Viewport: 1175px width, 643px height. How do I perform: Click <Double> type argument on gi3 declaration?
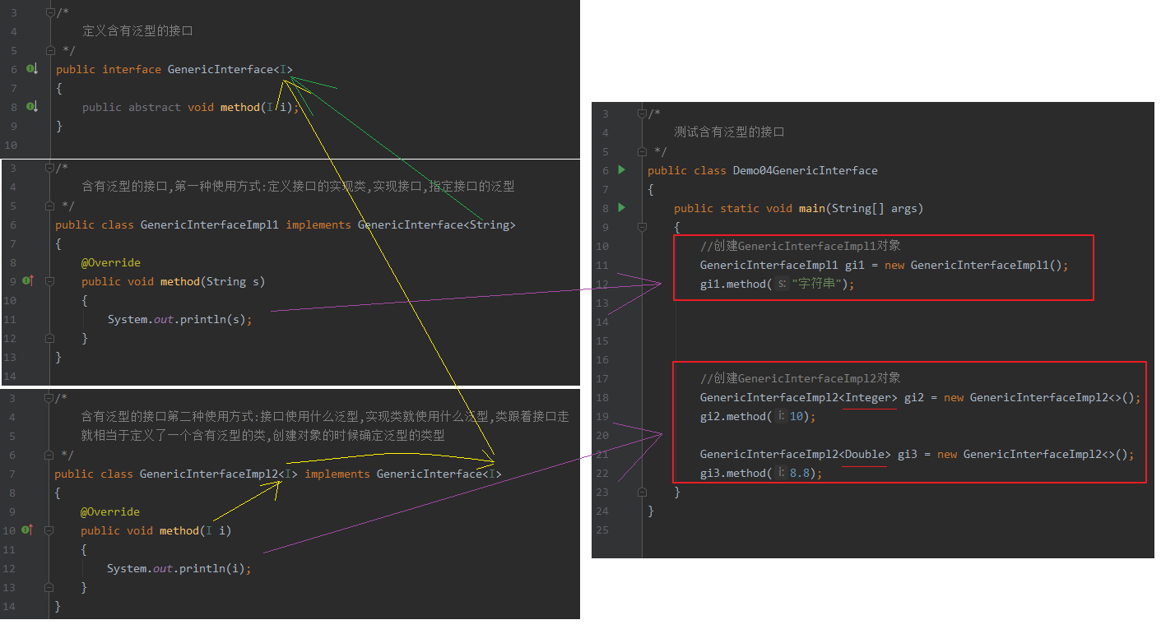coord(865,454)
